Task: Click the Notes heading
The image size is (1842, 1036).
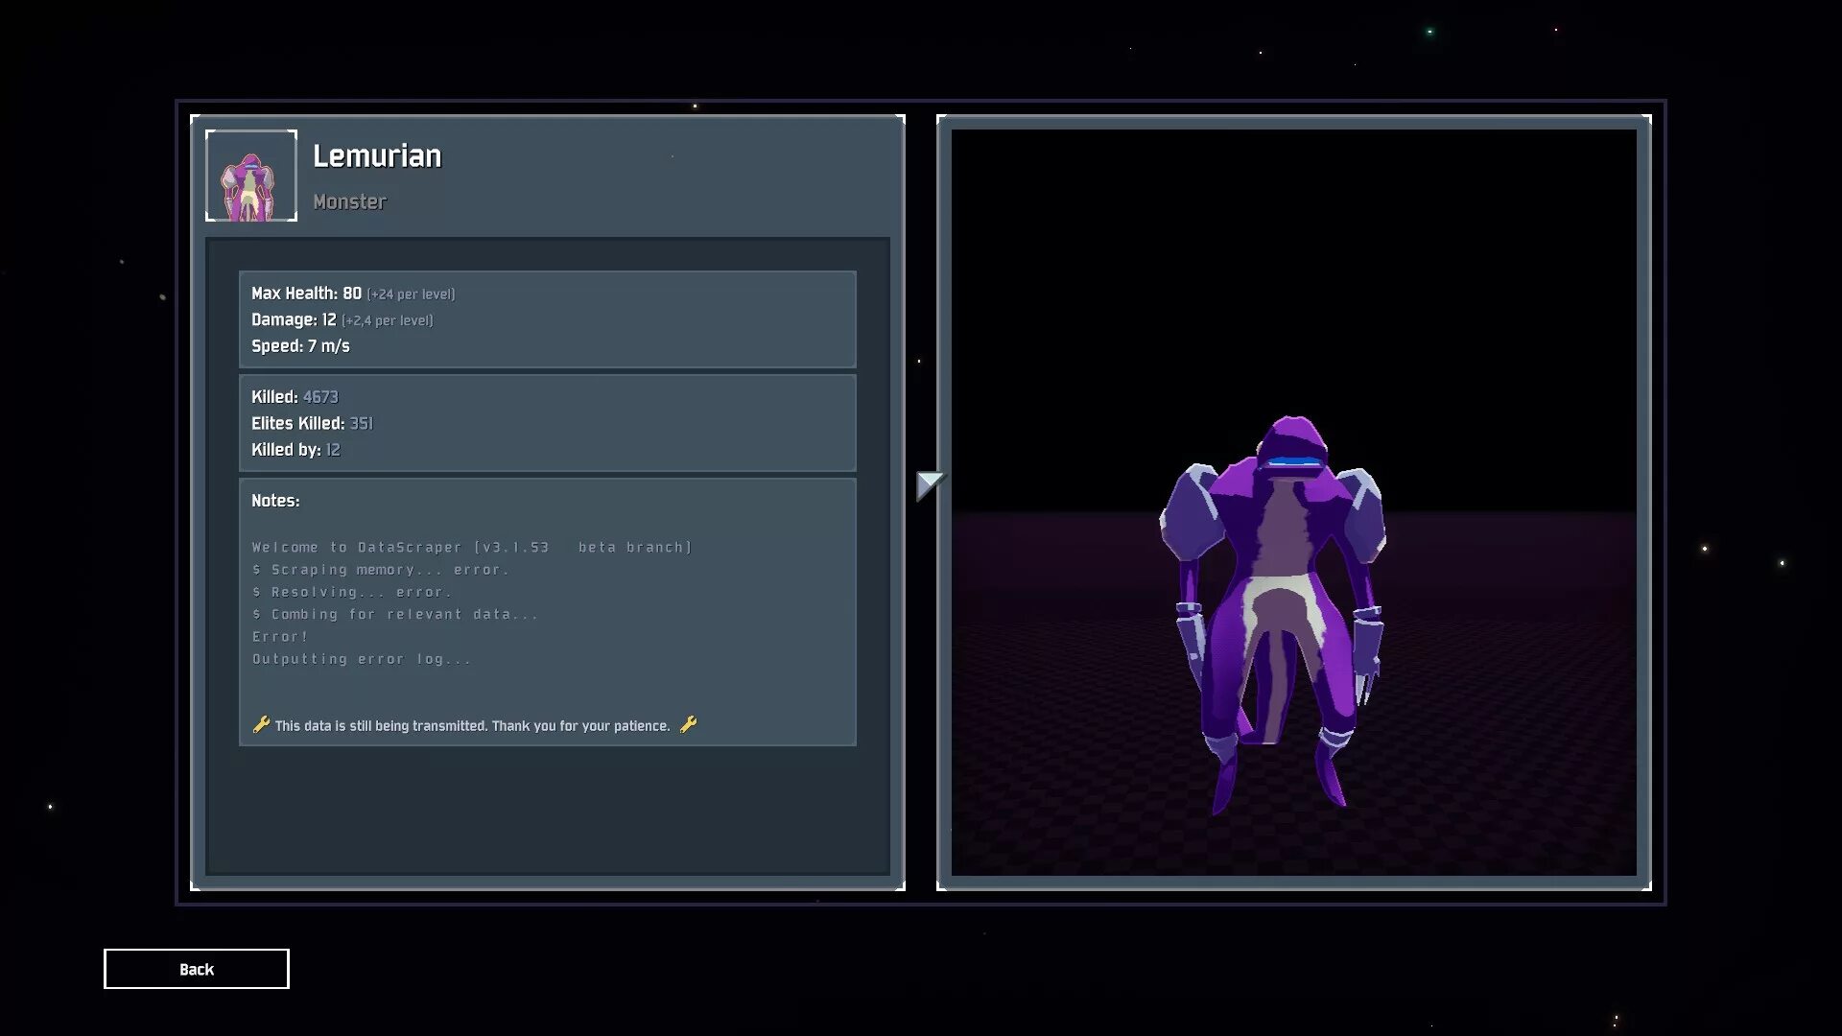Action: [x=275, y=501]
